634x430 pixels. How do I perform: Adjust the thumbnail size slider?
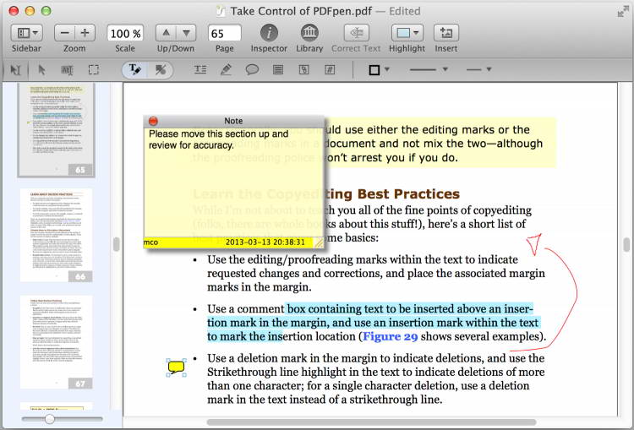point(50,419)
